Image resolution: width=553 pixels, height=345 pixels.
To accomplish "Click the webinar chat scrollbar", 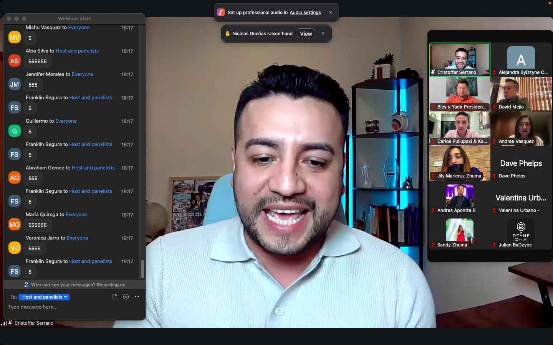I will [142, 269].
